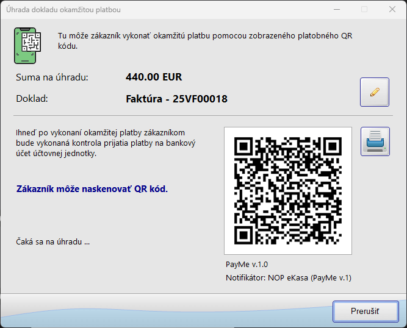Click the pencil edit button
The image size is (407, 328).
[375, 92]
